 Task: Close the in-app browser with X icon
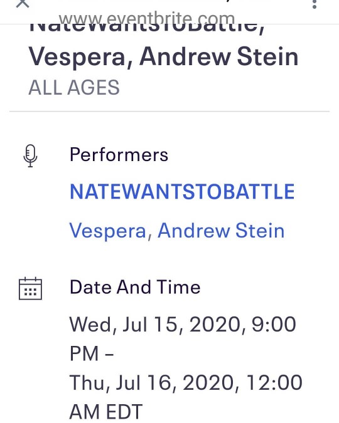(23, 3)
